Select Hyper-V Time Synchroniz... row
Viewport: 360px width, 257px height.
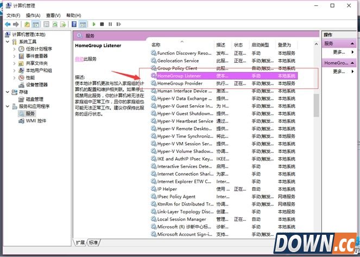pos(224,136)
